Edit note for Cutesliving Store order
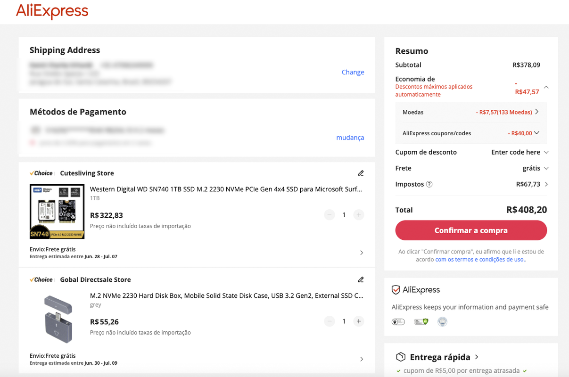569x377 pixels. click(361, 173)
